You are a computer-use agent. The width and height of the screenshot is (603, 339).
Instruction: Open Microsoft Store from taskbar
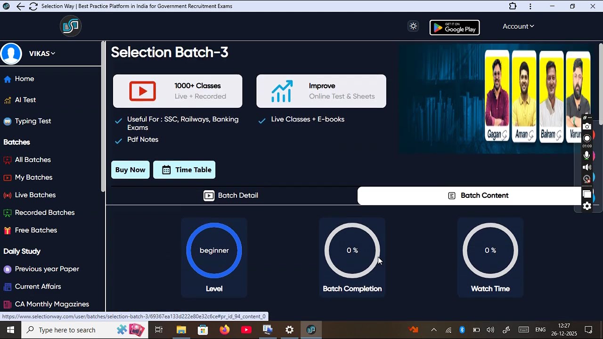point(203,330)
